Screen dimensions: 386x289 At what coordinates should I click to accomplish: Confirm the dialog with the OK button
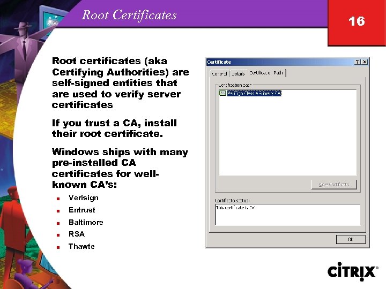351,239
